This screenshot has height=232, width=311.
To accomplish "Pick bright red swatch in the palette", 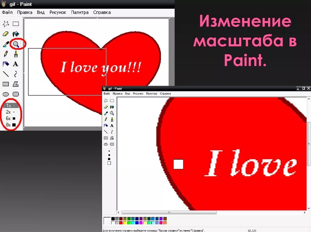I will click(121, 223).
